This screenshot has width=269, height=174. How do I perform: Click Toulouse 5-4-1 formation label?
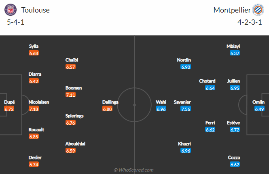(x=15, y=22)
